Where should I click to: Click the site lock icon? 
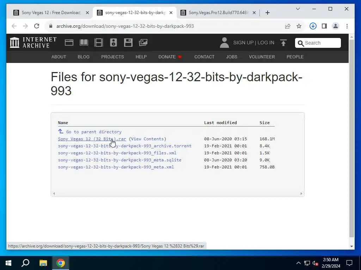(51, 26)
